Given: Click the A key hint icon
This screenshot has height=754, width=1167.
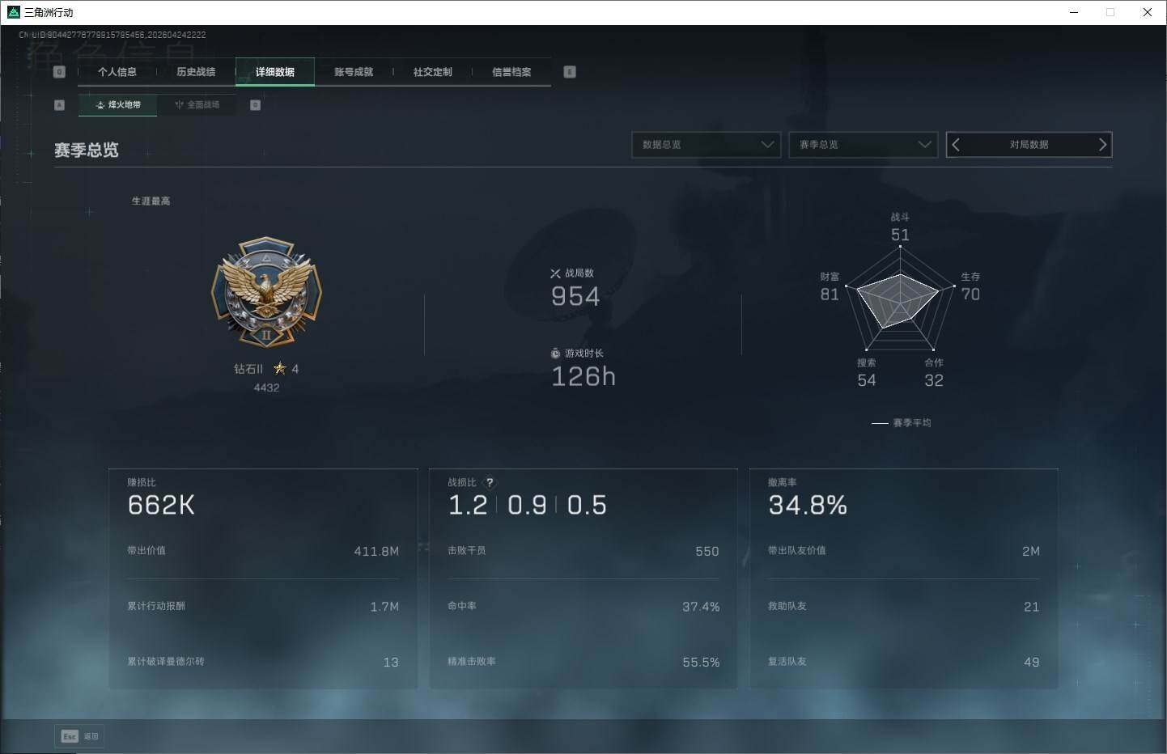Looking at the screenshot, I should click(x=59, y=105).
